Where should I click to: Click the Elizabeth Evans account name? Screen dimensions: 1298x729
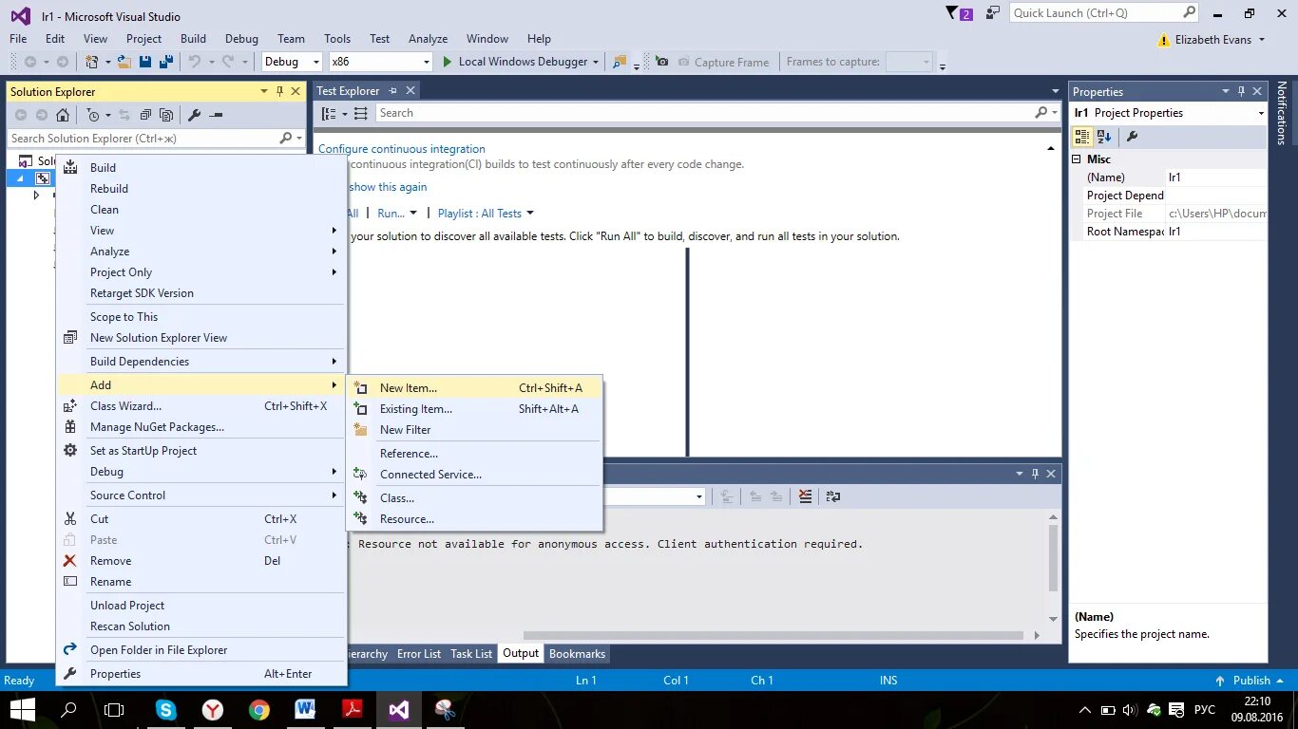1213,40
